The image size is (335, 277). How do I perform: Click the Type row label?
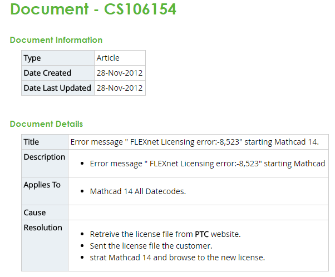pos(32,58)
